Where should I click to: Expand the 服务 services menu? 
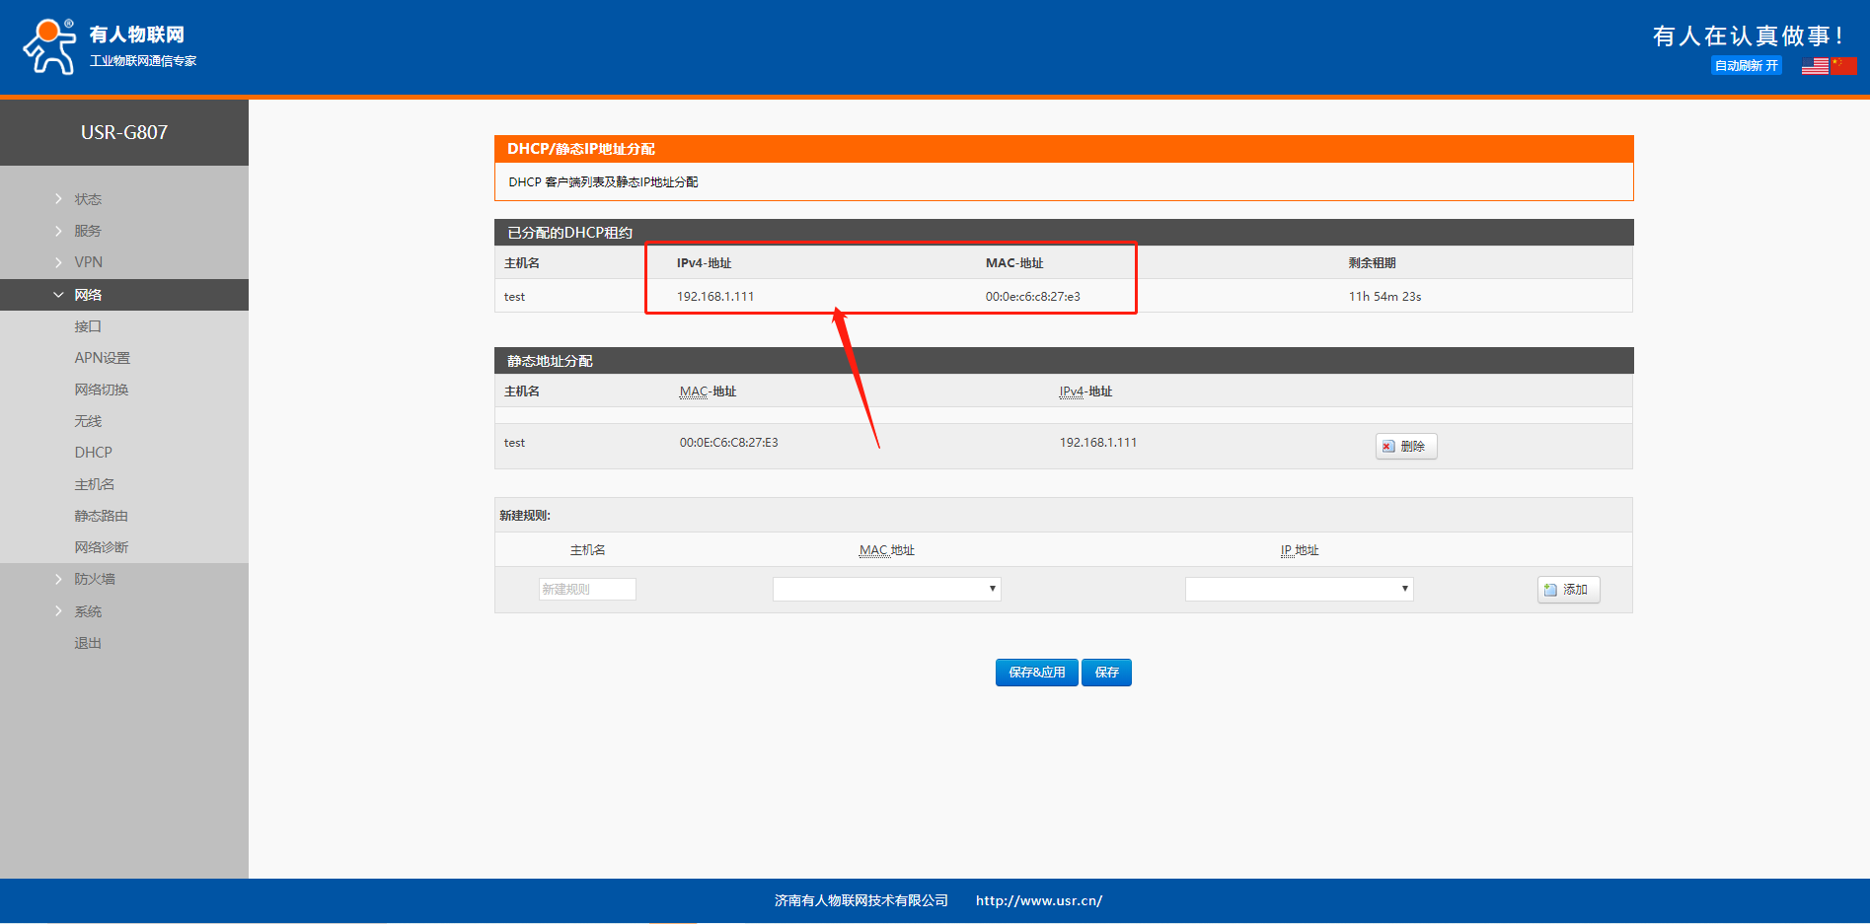pos(88,231)
